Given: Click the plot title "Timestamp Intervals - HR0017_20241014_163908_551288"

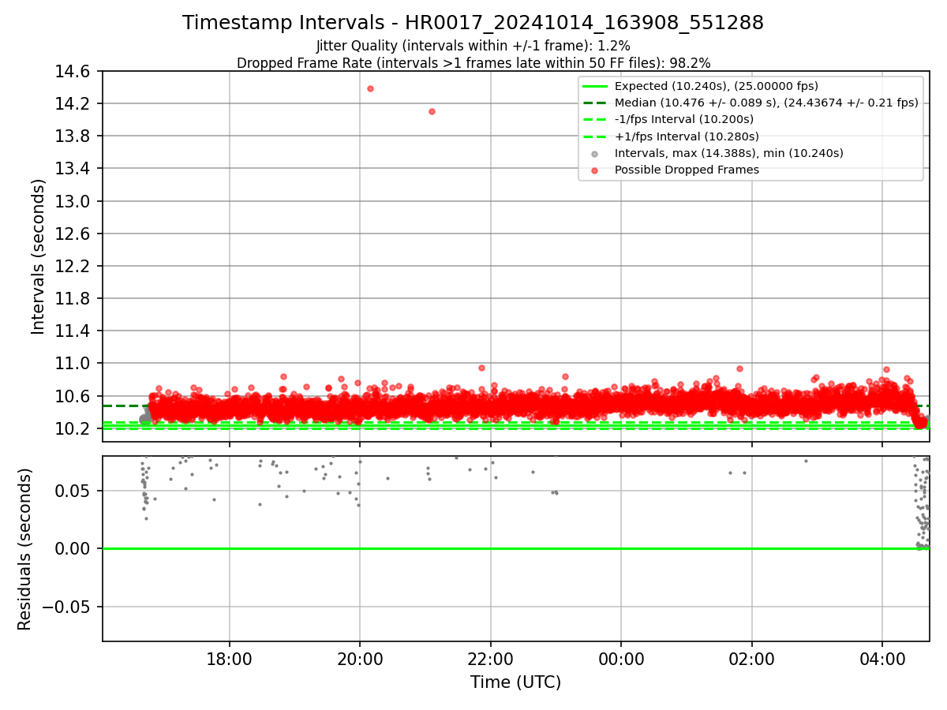Looking at the screenshot, I should [473, 23].
